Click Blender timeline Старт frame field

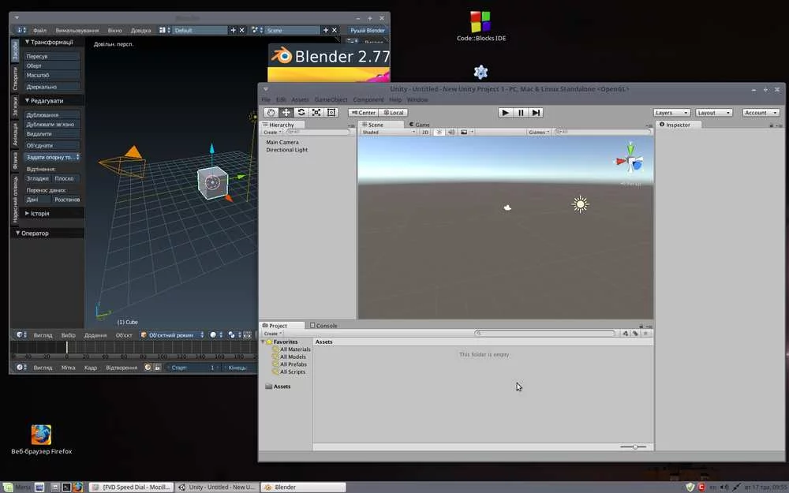(193, 368)
